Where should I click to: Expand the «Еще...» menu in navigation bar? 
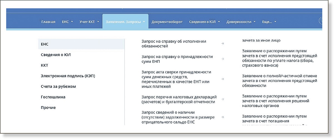(269, 22)
